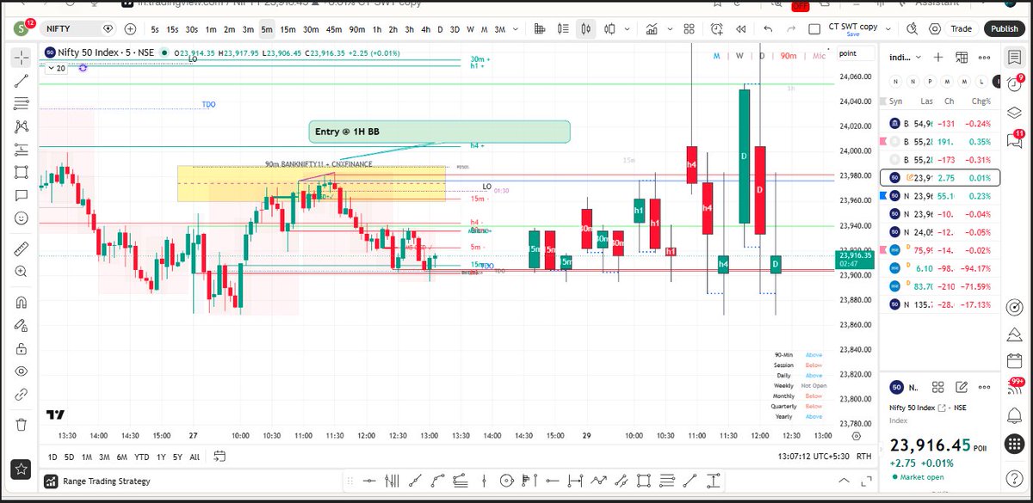Select the 3M date range
The height and width of the screenshot is (503, 1033).
(x=104, y=457)
